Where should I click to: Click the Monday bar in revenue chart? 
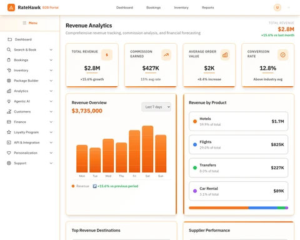point(82,159)
